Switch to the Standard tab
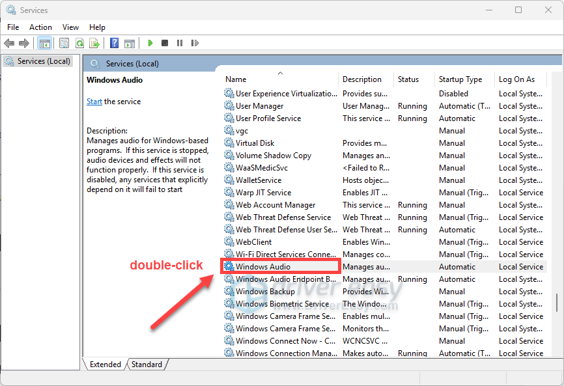This screenshot has width=564, height=386. (147, 365)
